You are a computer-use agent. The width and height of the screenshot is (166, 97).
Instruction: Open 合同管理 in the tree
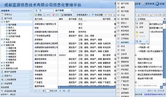click(12, 51)
